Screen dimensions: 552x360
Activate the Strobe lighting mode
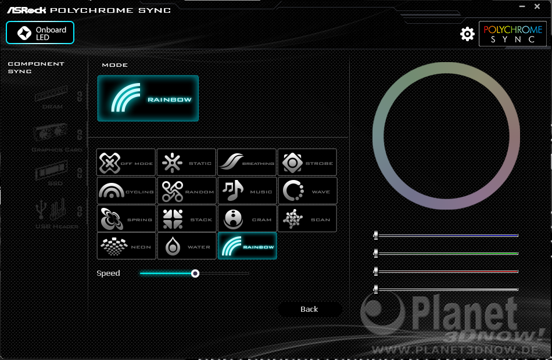tap(307, 162)
